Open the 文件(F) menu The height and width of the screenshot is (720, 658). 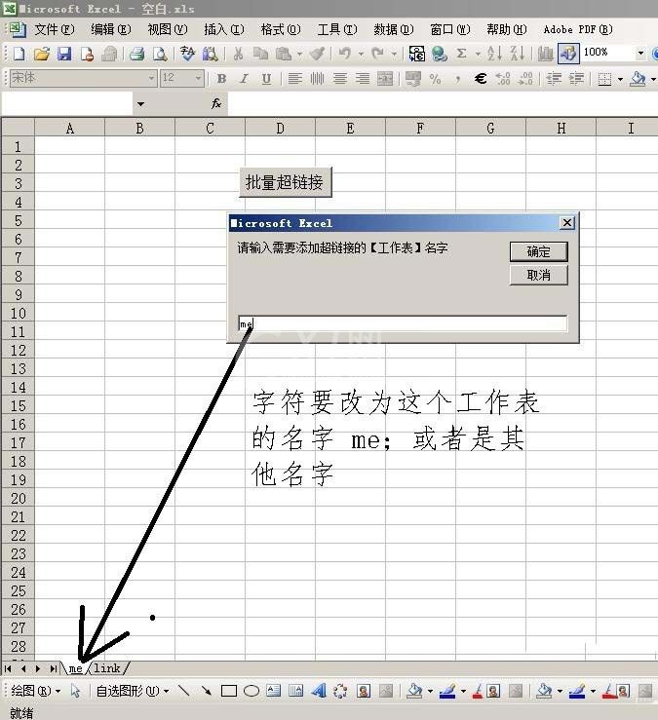point(55,30)
